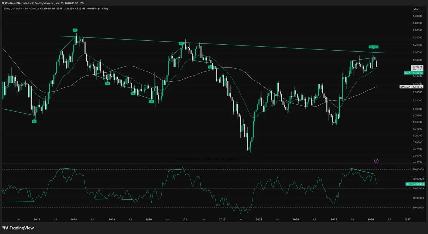Click the current price label 1.16318
Image resolution: width=428 pixels, height=234 pixels.
[x=417, y=67]
